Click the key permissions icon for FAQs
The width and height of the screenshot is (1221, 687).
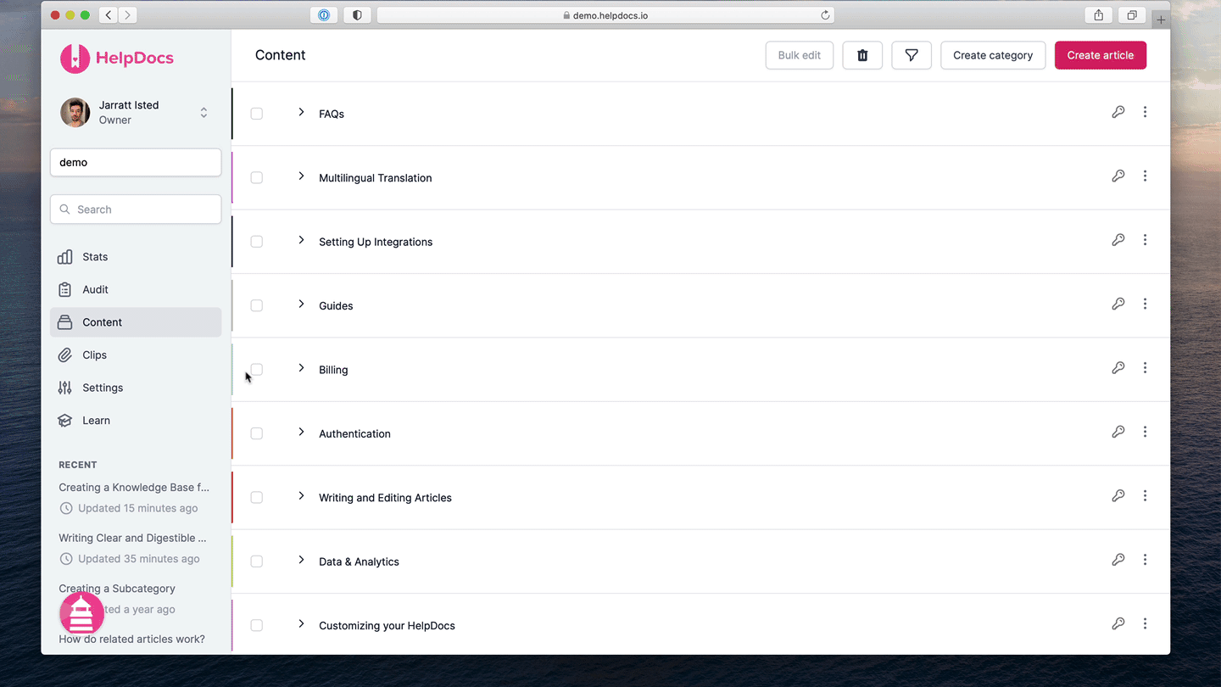pyautogui.click(x=1118, y=112)
